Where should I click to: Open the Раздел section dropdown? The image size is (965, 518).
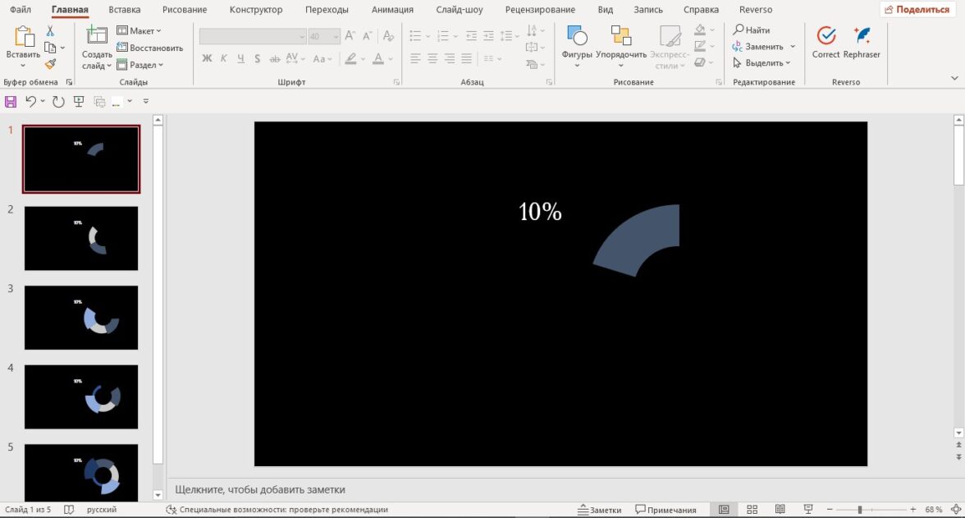coord(140,65)
